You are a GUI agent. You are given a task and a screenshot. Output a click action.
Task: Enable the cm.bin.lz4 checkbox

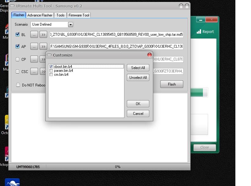pos(51,75)
